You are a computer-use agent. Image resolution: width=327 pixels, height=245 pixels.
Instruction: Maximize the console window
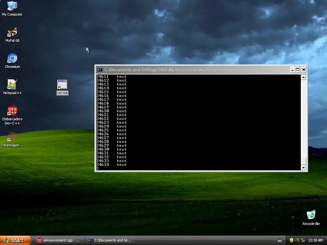(x=298, y=70)
